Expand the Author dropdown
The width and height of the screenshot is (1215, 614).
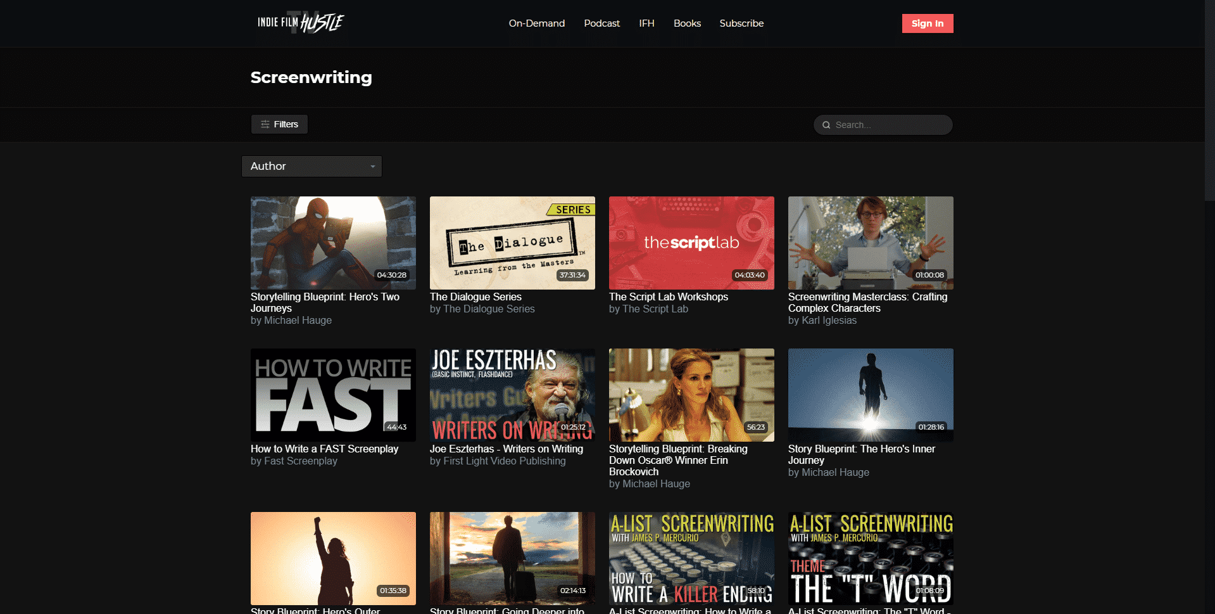pos(312,166)
